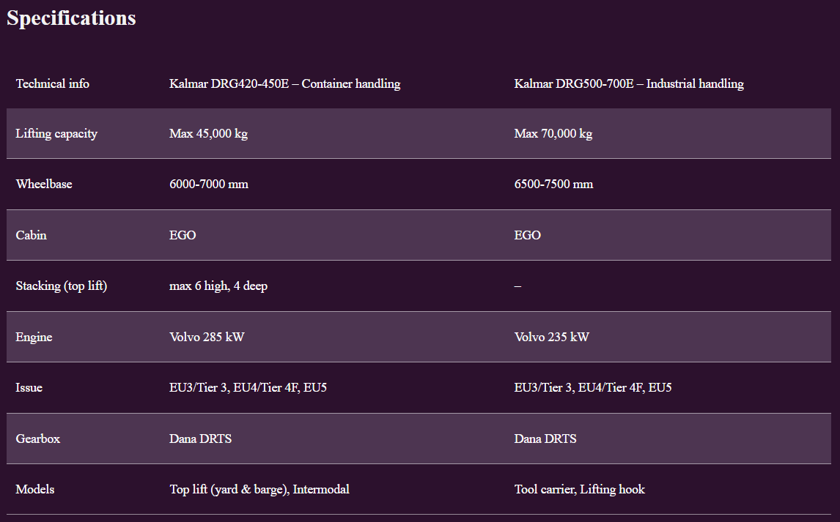Click the Gearbox row label

coord(38,439)
